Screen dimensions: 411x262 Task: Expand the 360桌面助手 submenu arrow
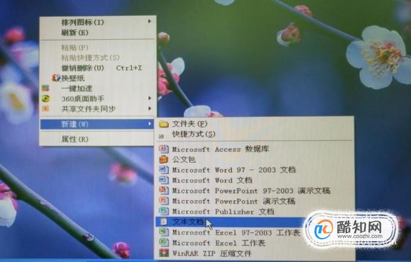[x=149, y=98]
